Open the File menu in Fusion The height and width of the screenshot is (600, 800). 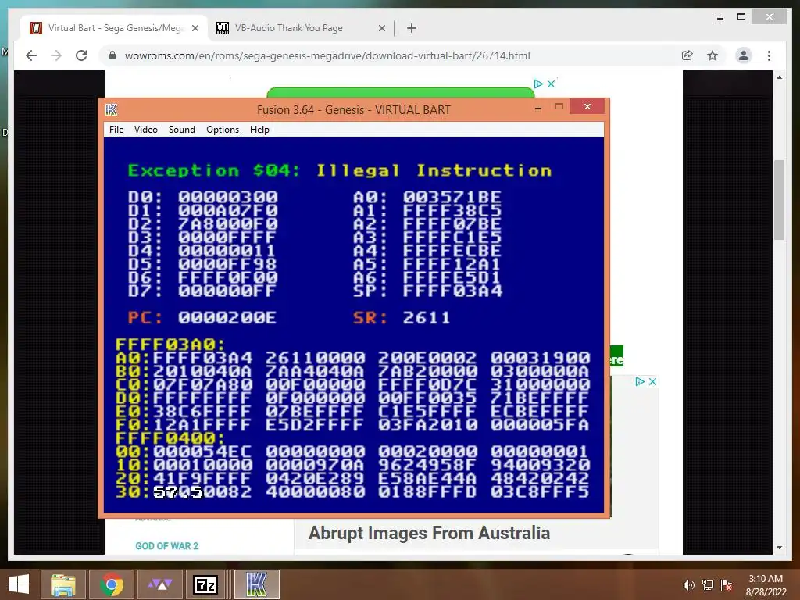[x=116, y=130]
